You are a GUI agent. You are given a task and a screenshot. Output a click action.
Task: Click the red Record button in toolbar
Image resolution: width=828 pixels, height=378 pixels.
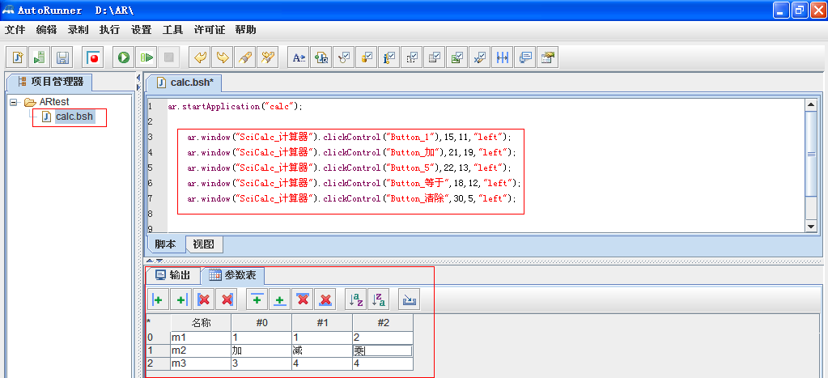click(x=94, y=57)
